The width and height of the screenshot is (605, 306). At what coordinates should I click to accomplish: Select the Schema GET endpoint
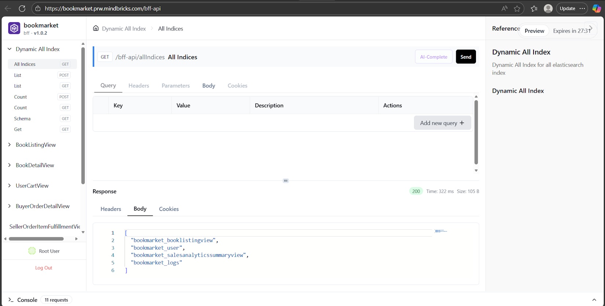[22, 119]
